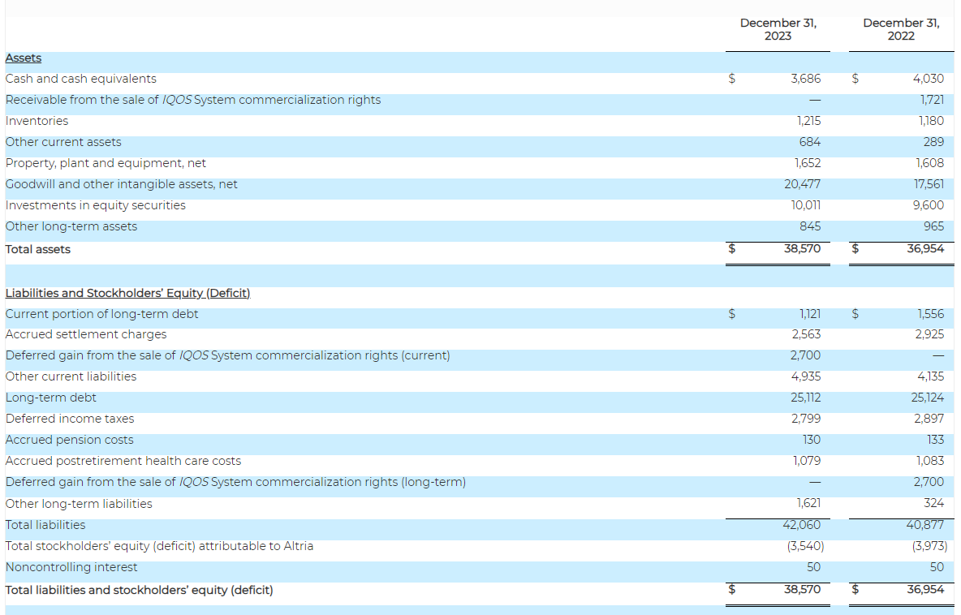Image resolution: width=961 pixels, height=615 pixels.
Task: Click the property value 1,652
Action: coord(808,164)
